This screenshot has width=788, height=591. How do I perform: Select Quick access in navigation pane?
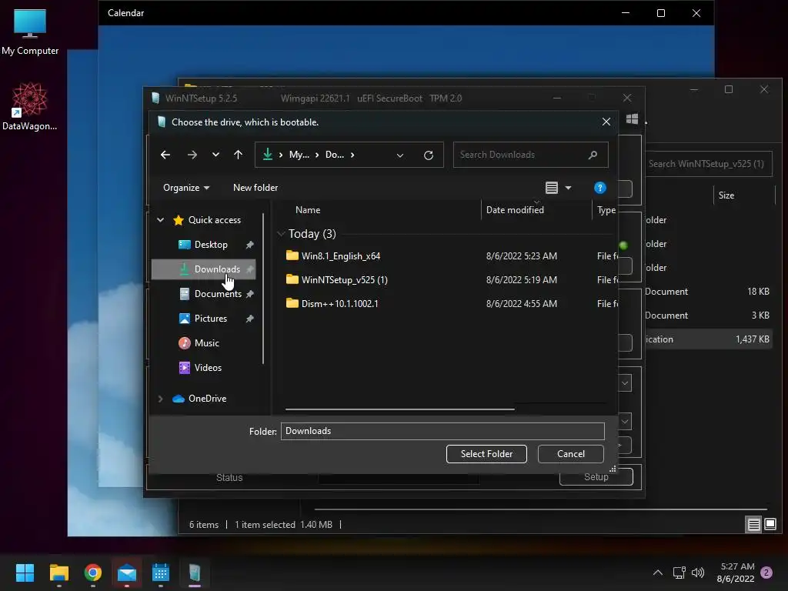206,219
